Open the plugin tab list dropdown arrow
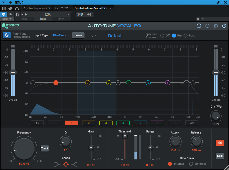The width and height of the screenshot is (229, 170). click(110, 8)
